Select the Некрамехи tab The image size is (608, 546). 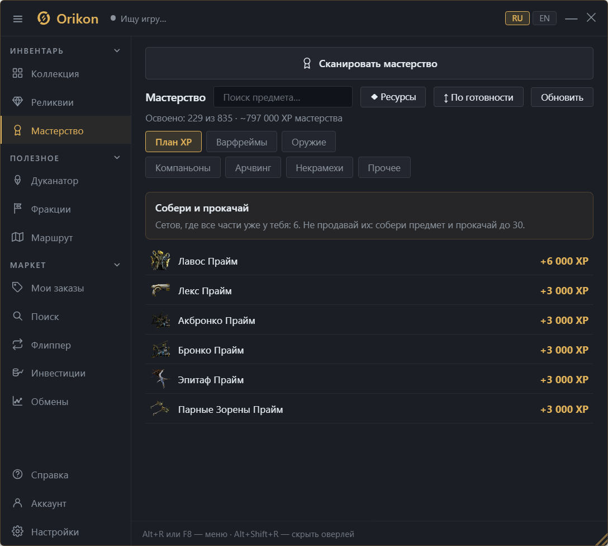point(320,167)
